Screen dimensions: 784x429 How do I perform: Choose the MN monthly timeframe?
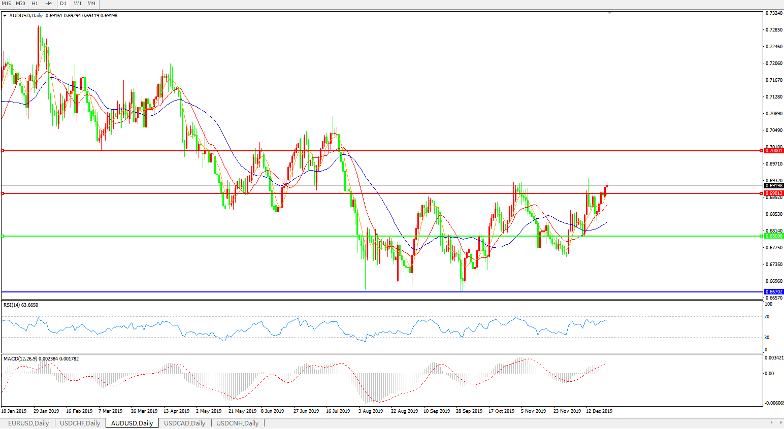point(91,4)
